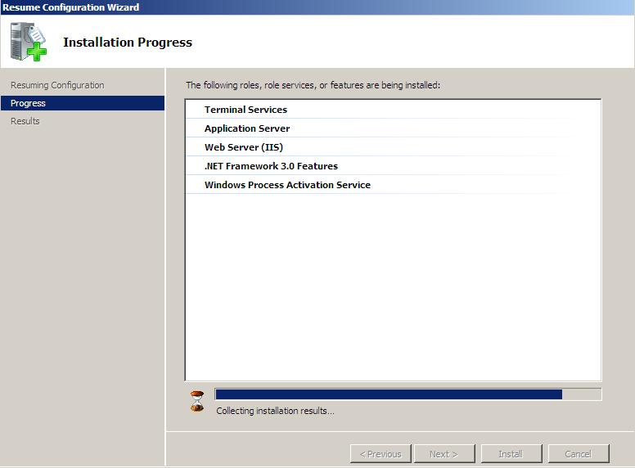This screenshot has height=468, width=635.
Task: Select Resuming Configuration step in sidebar
Action: pos(57,85)
